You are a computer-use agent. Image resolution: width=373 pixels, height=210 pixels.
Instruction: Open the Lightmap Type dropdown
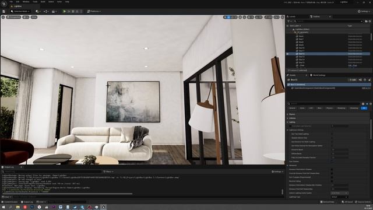339,197
